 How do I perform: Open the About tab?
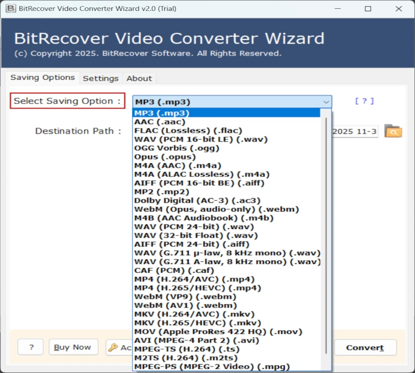coord(139,78)
